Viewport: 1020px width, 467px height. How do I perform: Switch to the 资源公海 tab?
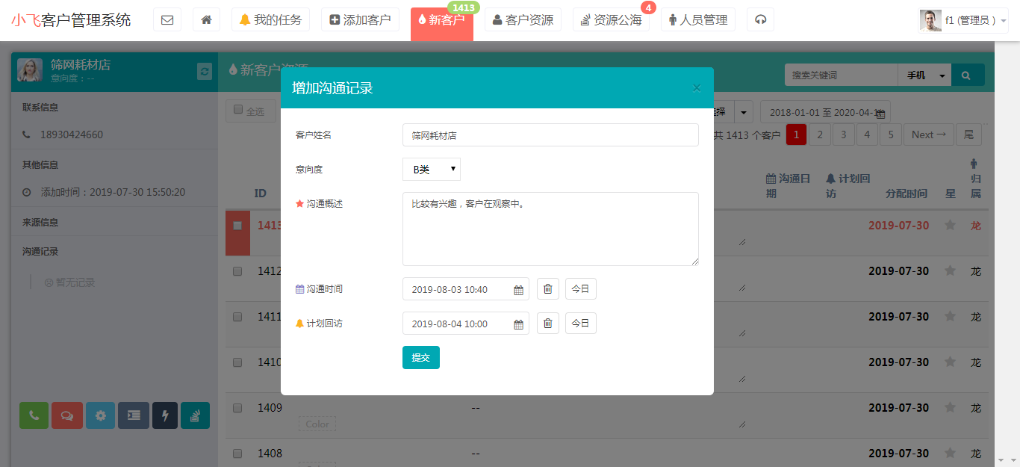(611, 20)
